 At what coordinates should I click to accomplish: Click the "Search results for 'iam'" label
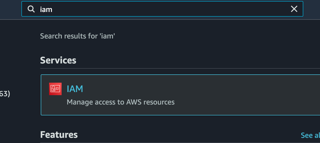(x=78, y=36)
